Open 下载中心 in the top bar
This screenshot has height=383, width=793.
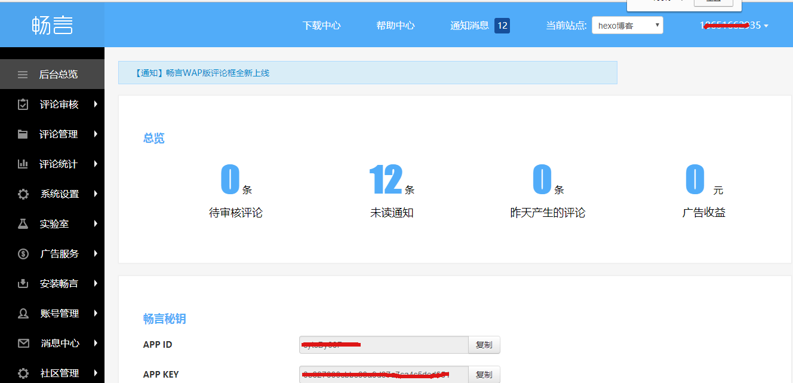(321, 26)
